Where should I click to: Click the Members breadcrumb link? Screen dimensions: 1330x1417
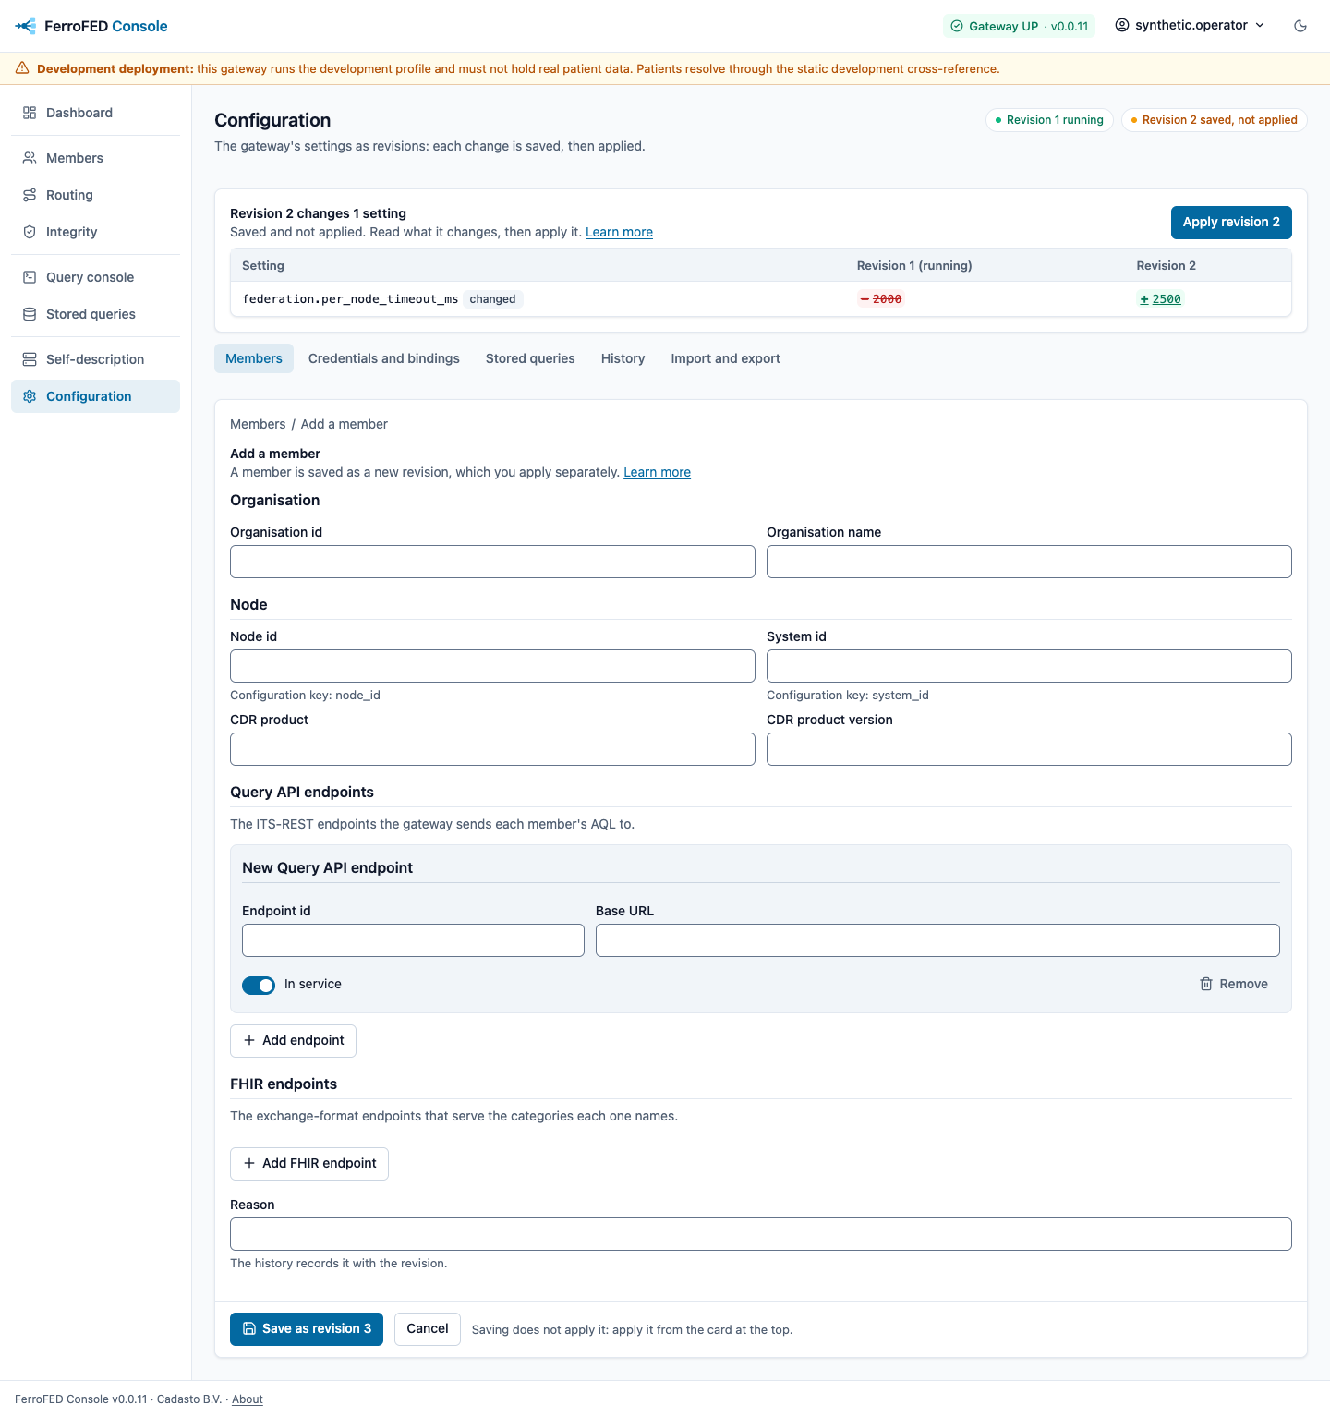(258, 424)
